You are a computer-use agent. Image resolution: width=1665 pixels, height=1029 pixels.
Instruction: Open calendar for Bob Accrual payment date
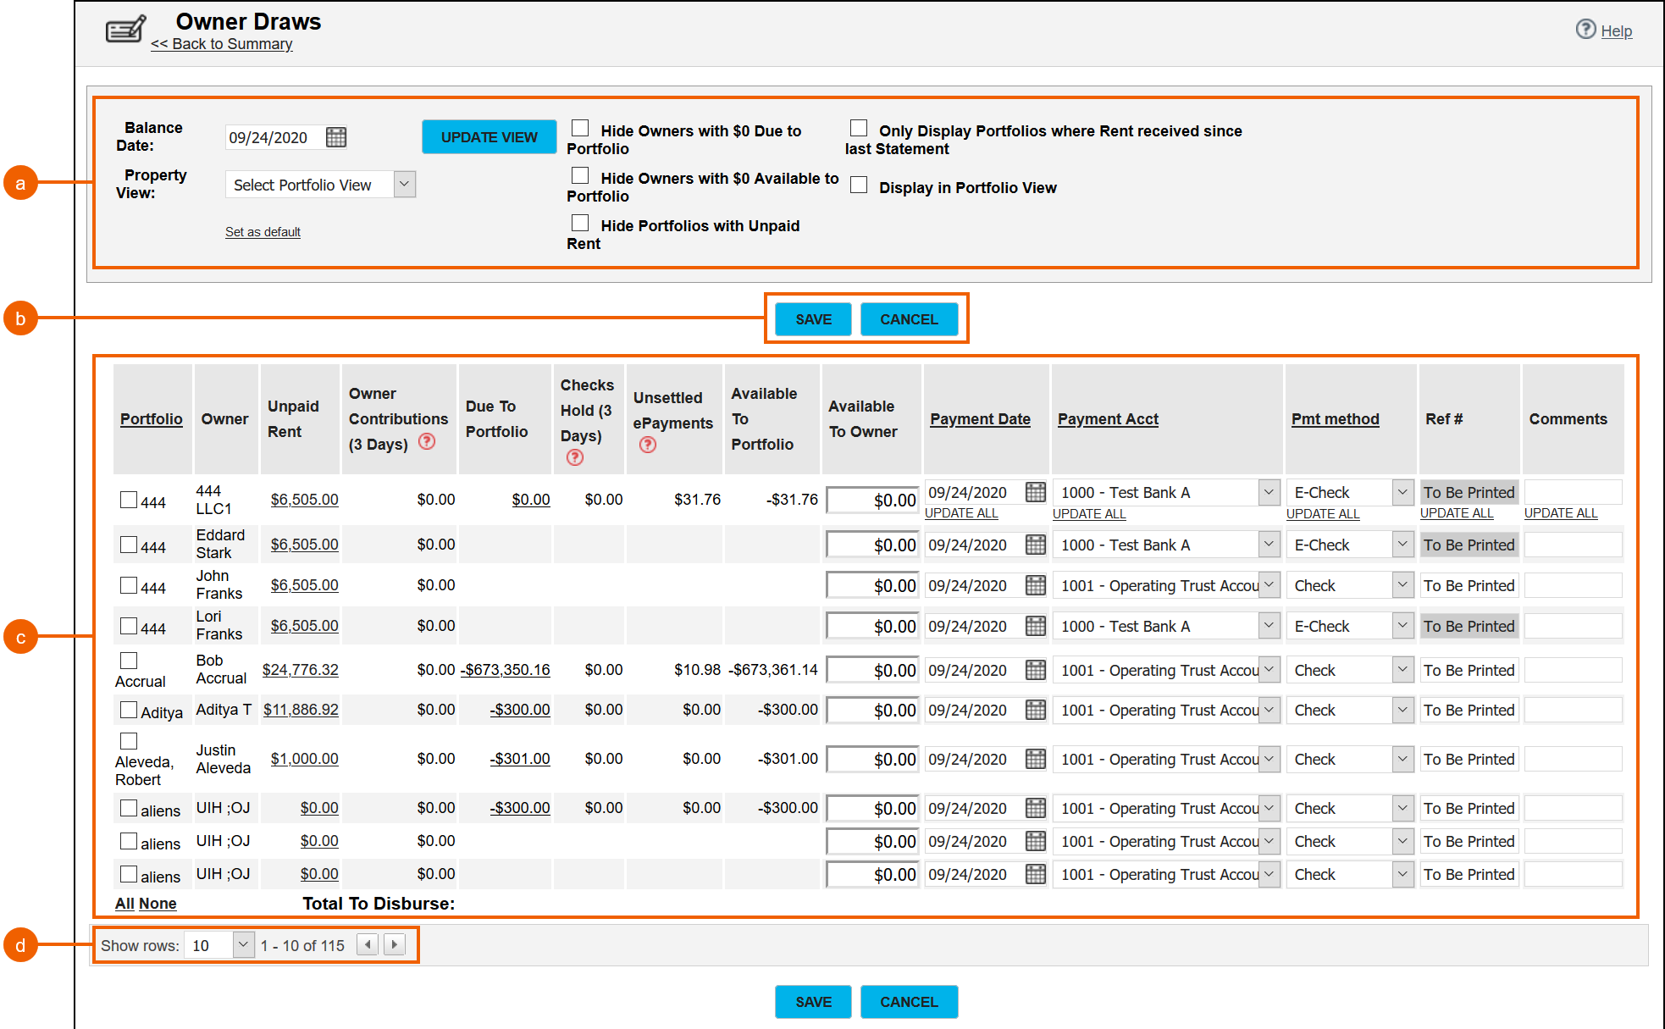1035,670
